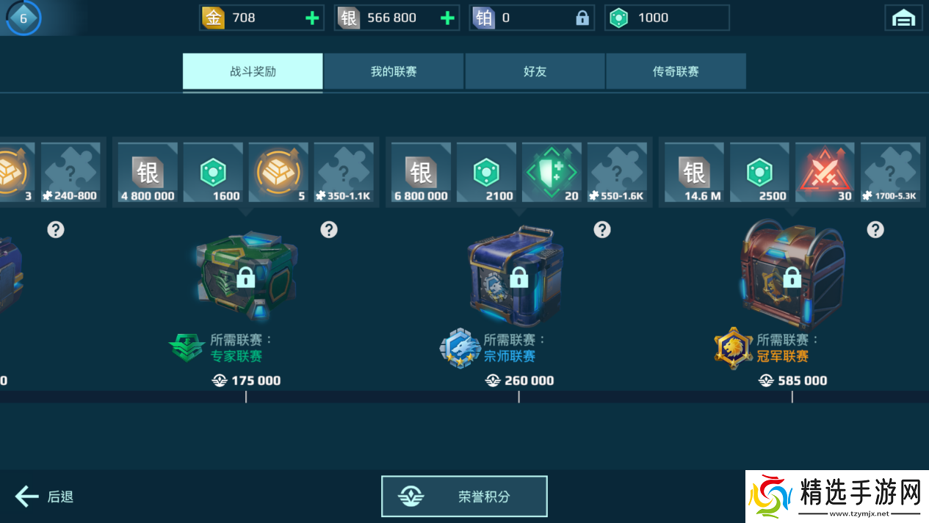Tap the green plus next to silver 566 800
Viewport: 929px width, 523px height.
447,18
